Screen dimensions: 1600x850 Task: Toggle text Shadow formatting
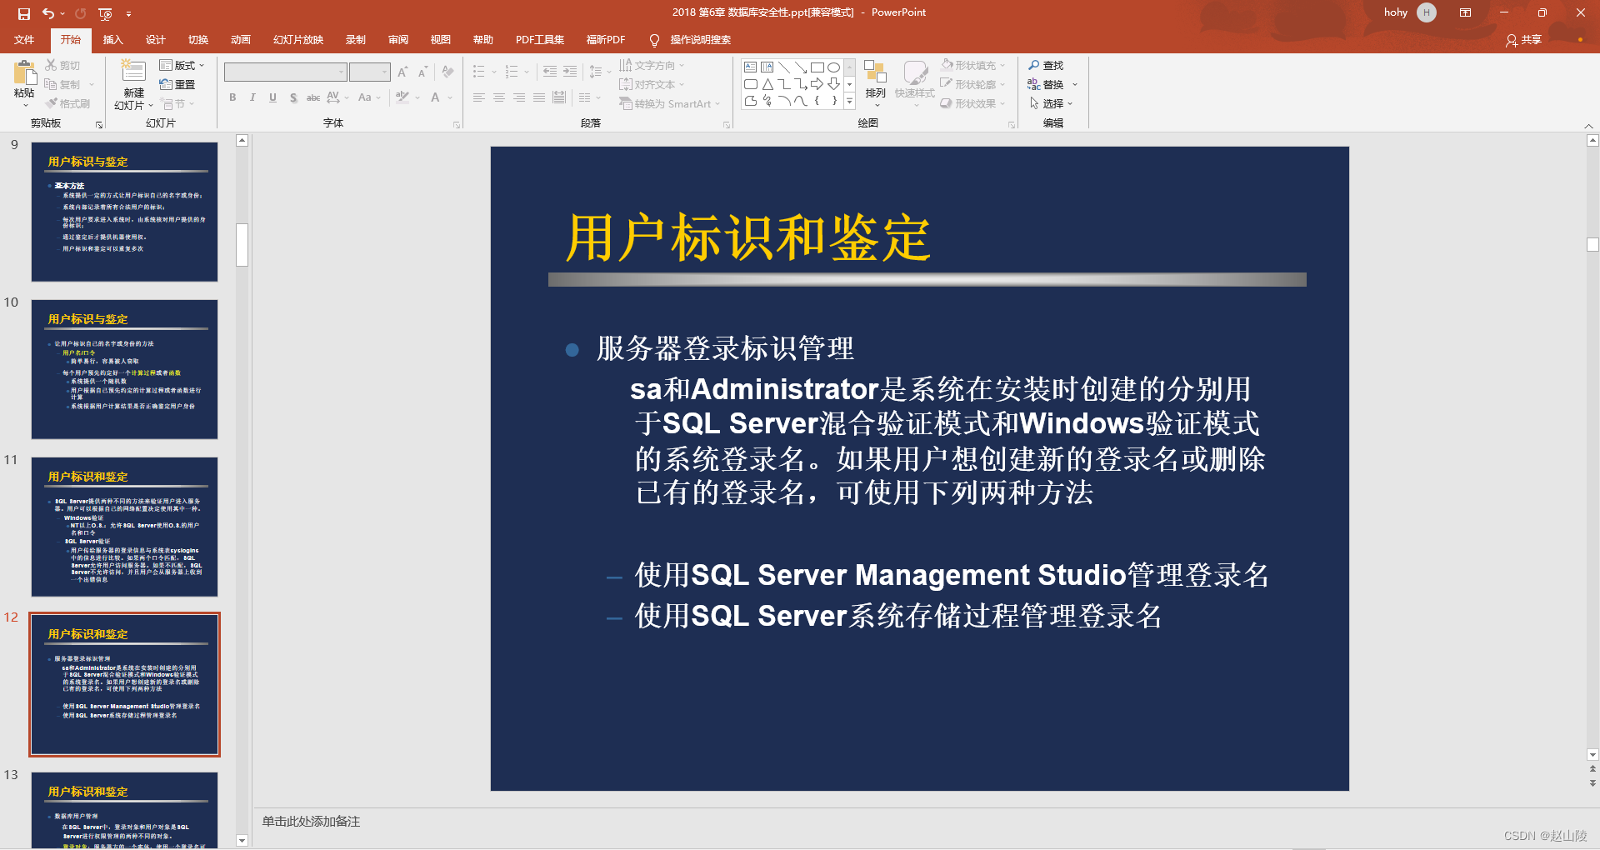pyautogui.click(x=293, y=97)
